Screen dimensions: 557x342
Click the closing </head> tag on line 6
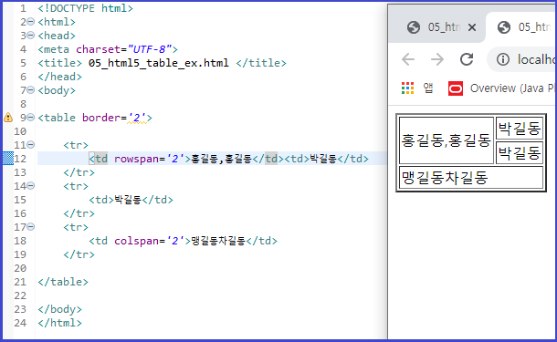[59, 77]
